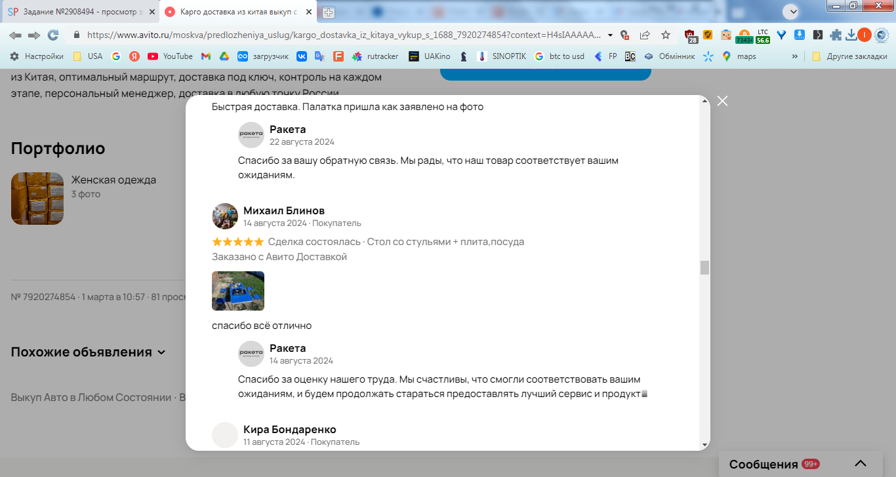Screen dimensions: 896x477
Task: Open the Google Drive bookmark icon
Action: pyautogui.click(x=224, y=56)
